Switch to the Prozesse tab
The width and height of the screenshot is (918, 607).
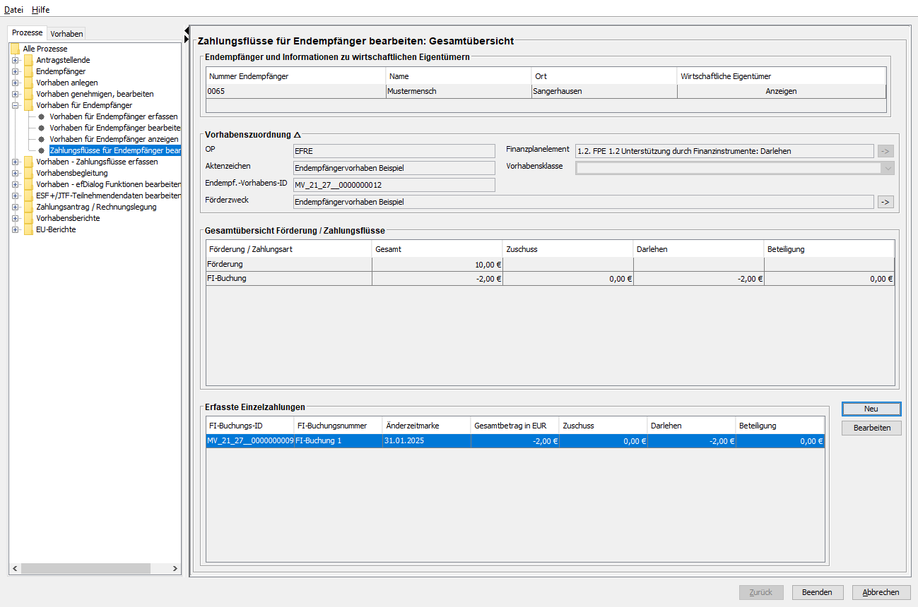28,33
